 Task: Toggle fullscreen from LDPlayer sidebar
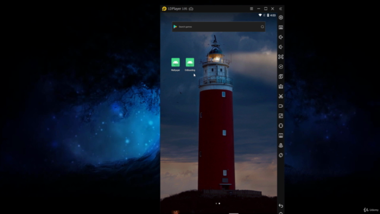(x=281, y=57)
